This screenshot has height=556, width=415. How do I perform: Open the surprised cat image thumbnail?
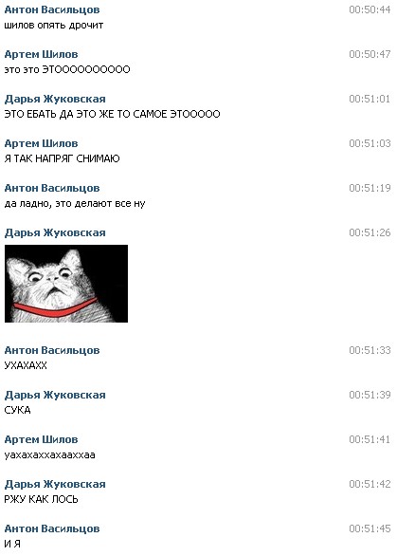[66, 284]
